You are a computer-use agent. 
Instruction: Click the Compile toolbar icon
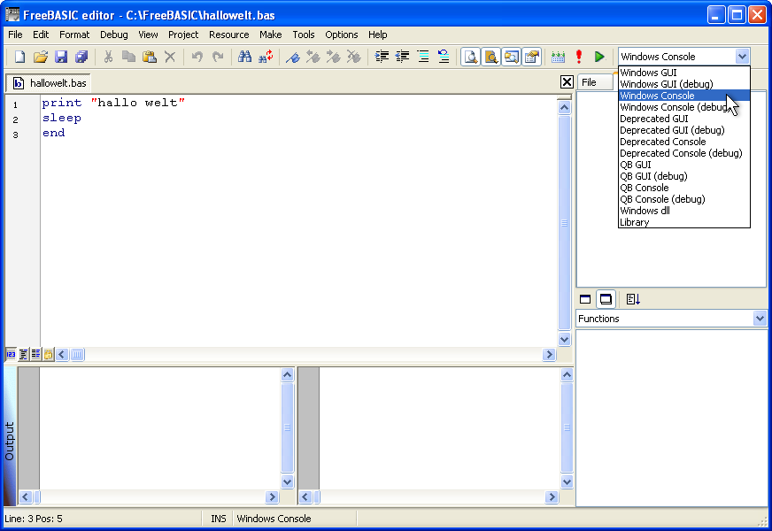[x=558, y=57]
